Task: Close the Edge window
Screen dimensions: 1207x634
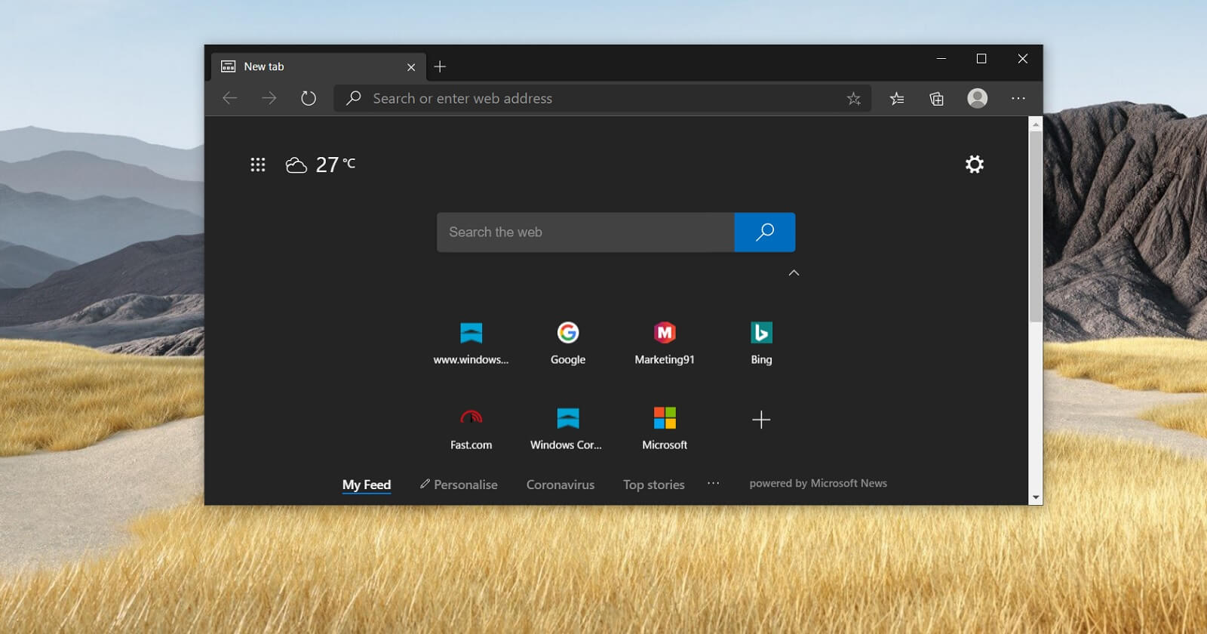Action: click(x=1023, y=59)
